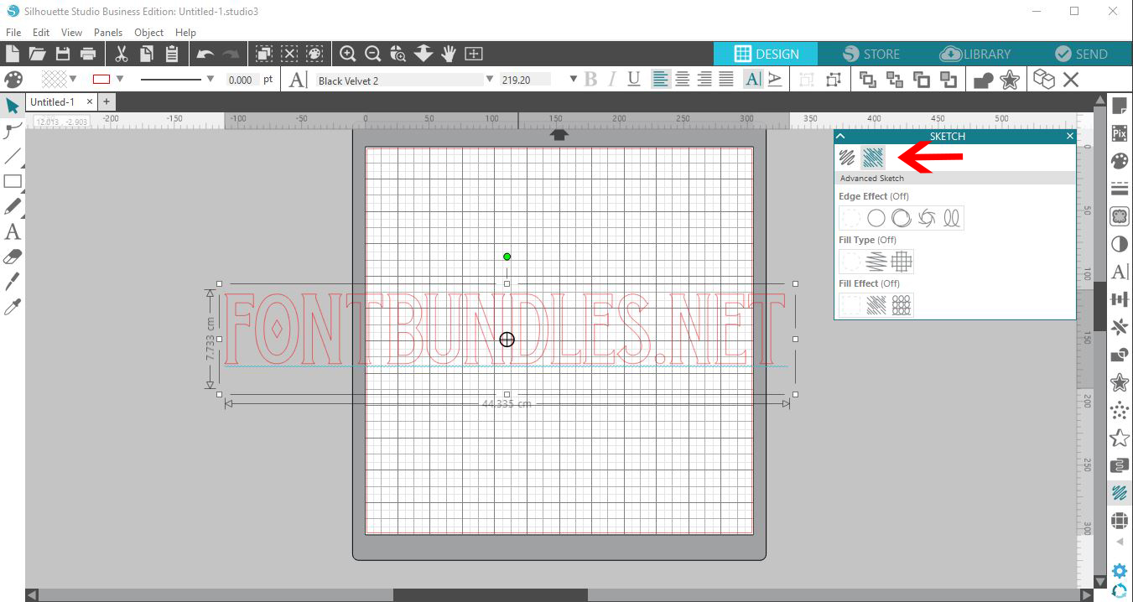Go to the SEND tab
The image size is (1133, 602).
pyautogui.click(x=1081, y=54)
